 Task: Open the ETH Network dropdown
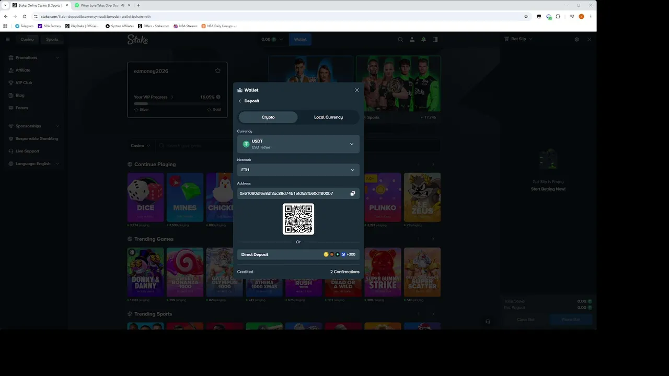298,170
